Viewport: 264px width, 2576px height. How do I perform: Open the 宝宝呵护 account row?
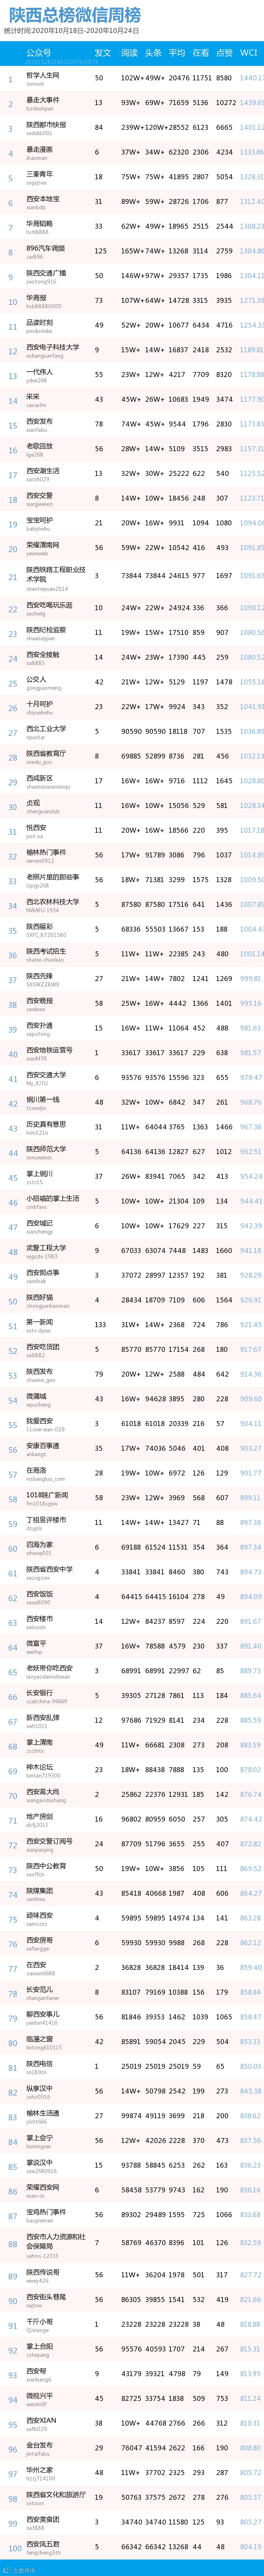[x=132, y=523]
